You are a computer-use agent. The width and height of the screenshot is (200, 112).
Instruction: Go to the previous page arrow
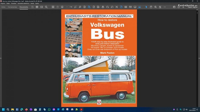58,7
